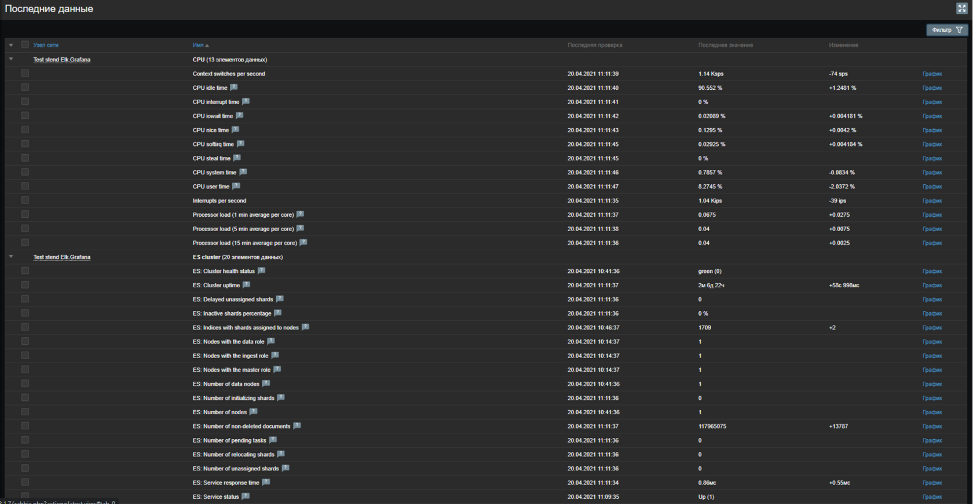
Task: Click the Последнее значение column header
Action: tap(725, 45)
